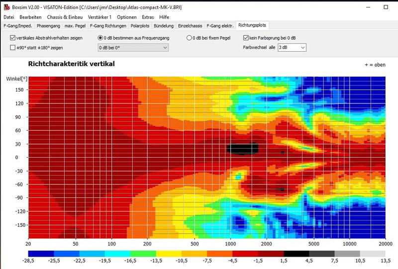Open the Bearbeiten menu
The width and height of the screenshot is (398, 269).
coord(30,17)
